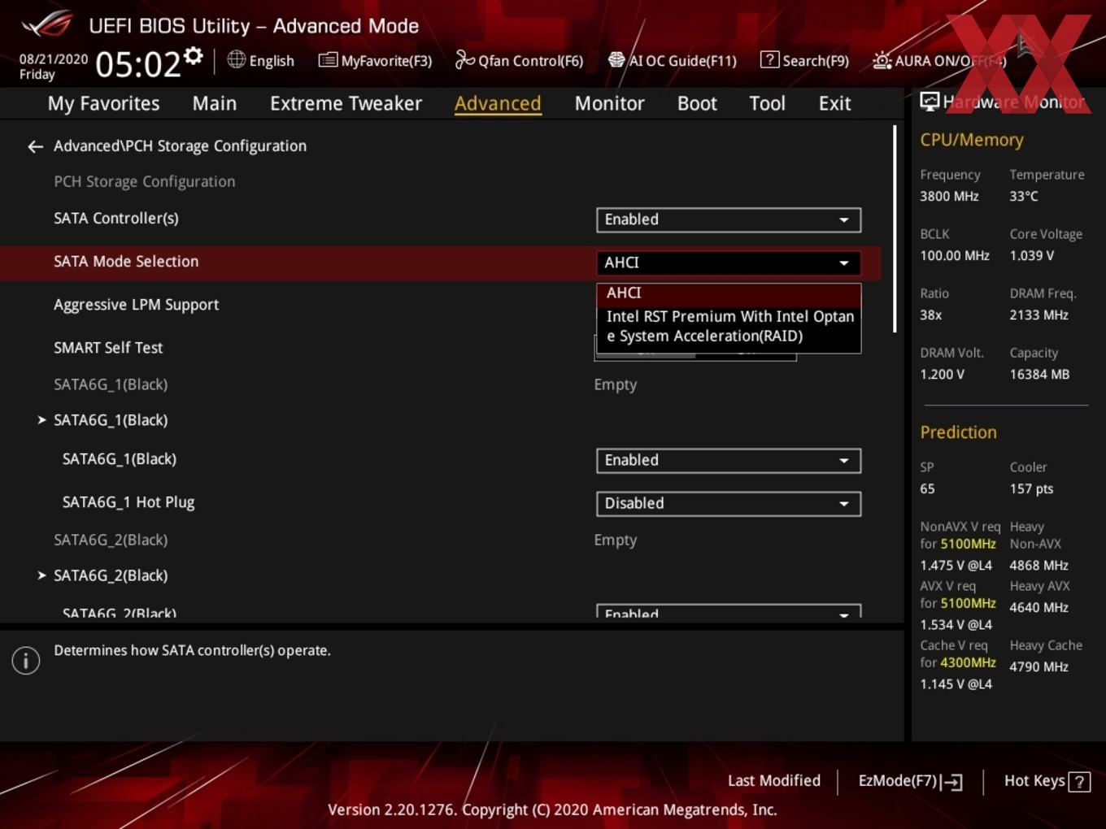This screenshot has height=829, width=1106.
Task: Click the info icon in help area
Action: click(x=26, y=661)
